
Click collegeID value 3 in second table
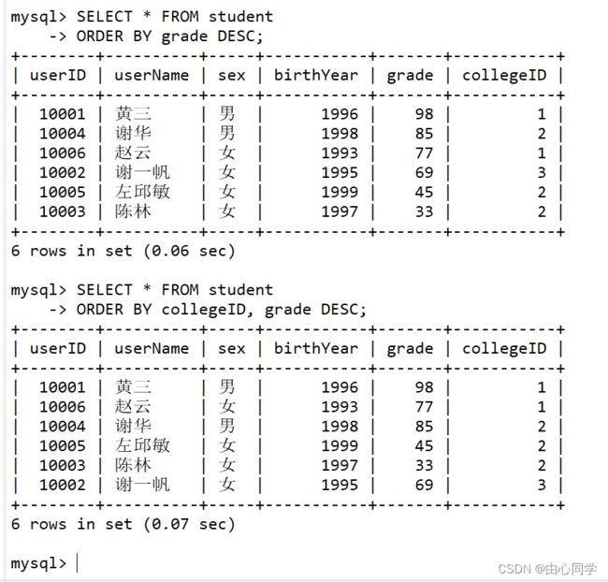pos(542,485)
